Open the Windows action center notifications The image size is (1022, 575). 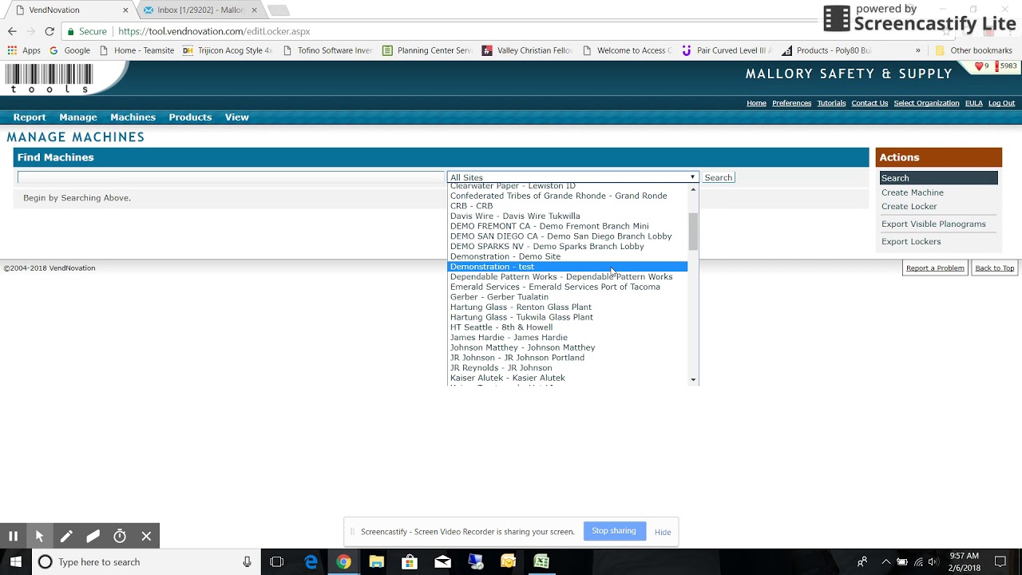[1000, 562]
